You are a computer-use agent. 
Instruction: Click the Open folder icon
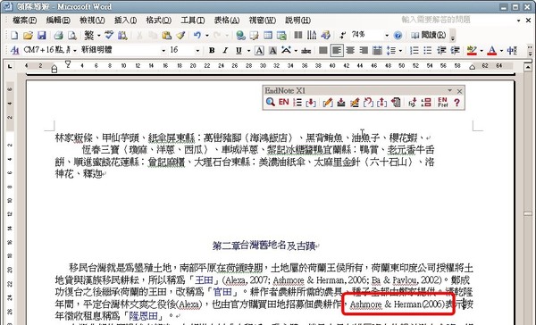(28, 35)
